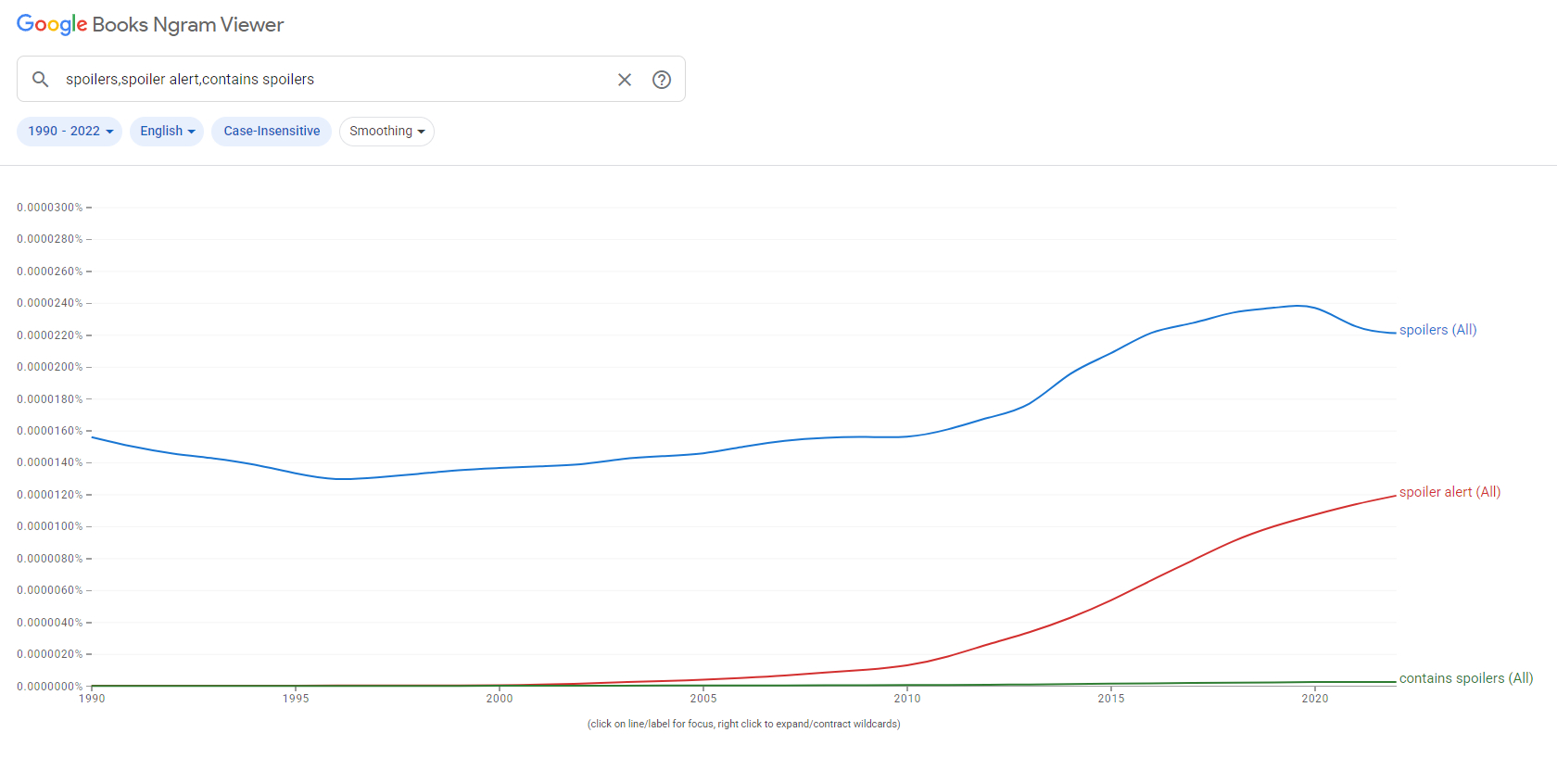Click the Google Books Ngram Viewer logo
Screen dimensions: 1557x783
coord(150,25)
